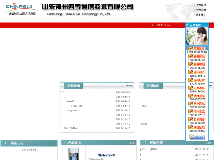Open MORE link in 解决方案 section
This screenshot has width=214, height=160.
(208, 143)
